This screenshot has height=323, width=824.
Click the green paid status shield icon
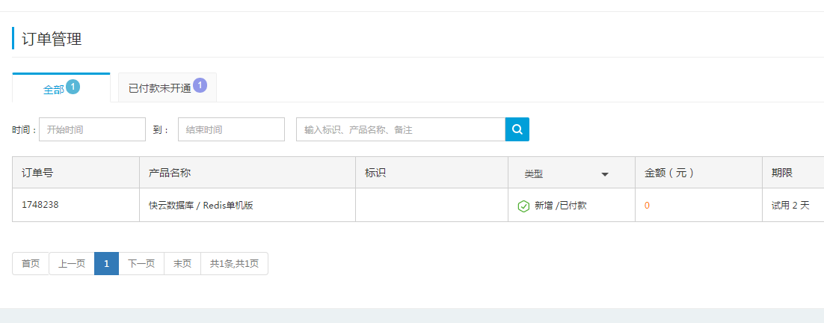tap(523, 206)
